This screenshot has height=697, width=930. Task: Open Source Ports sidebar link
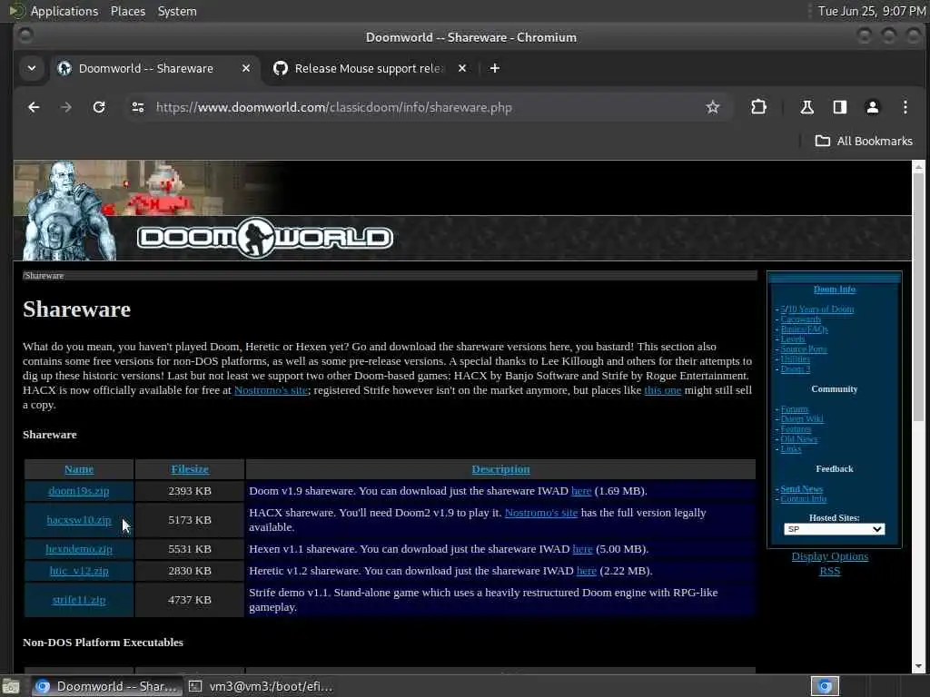[804, 349]
